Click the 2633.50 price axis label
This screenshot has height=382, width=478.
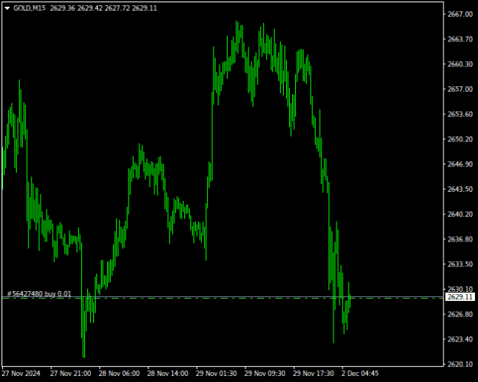(460, 264)
